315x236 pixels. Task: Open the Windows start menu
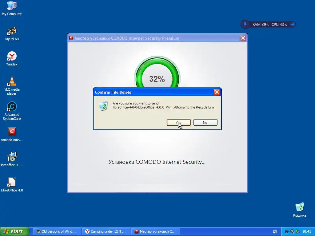click(x=15, y=231)
